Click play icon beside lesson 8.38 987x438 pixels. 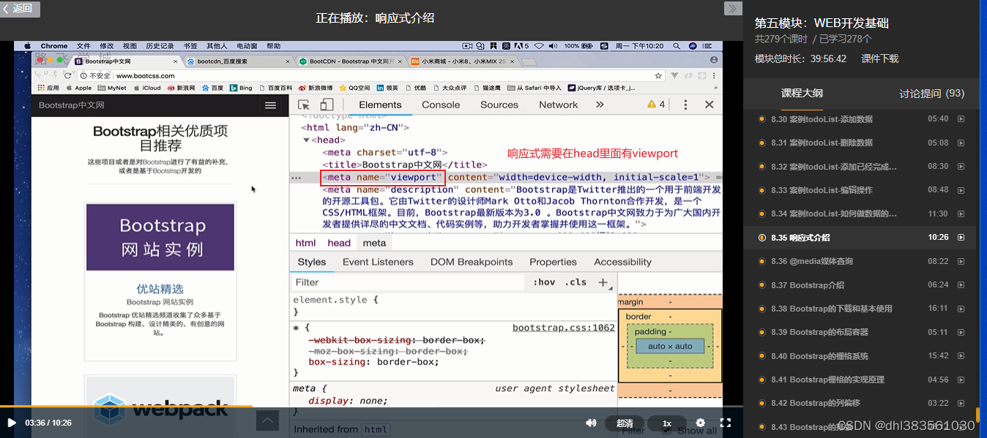(x=961, y=309)
